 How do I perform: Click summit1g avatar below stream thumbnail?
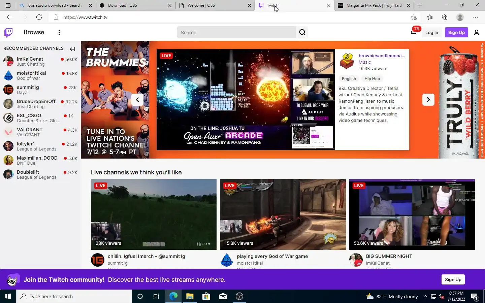coord(98,260)
